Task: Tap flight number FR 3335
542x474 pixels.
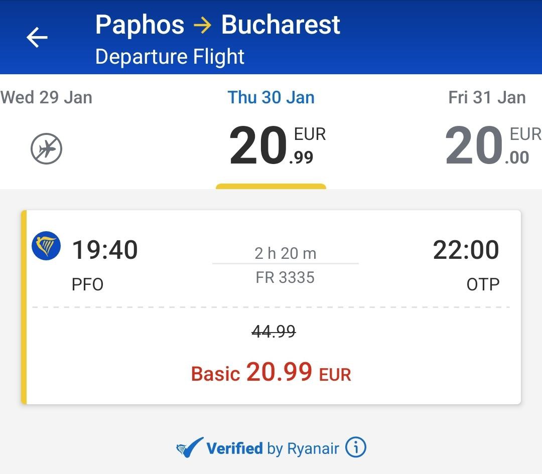Action: (x=285, y=277)
